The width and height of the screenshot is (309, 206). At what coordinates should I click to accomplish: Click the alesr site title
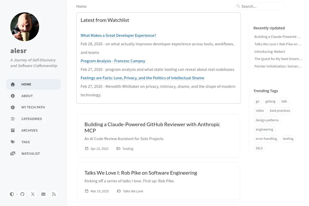(19, 51)
